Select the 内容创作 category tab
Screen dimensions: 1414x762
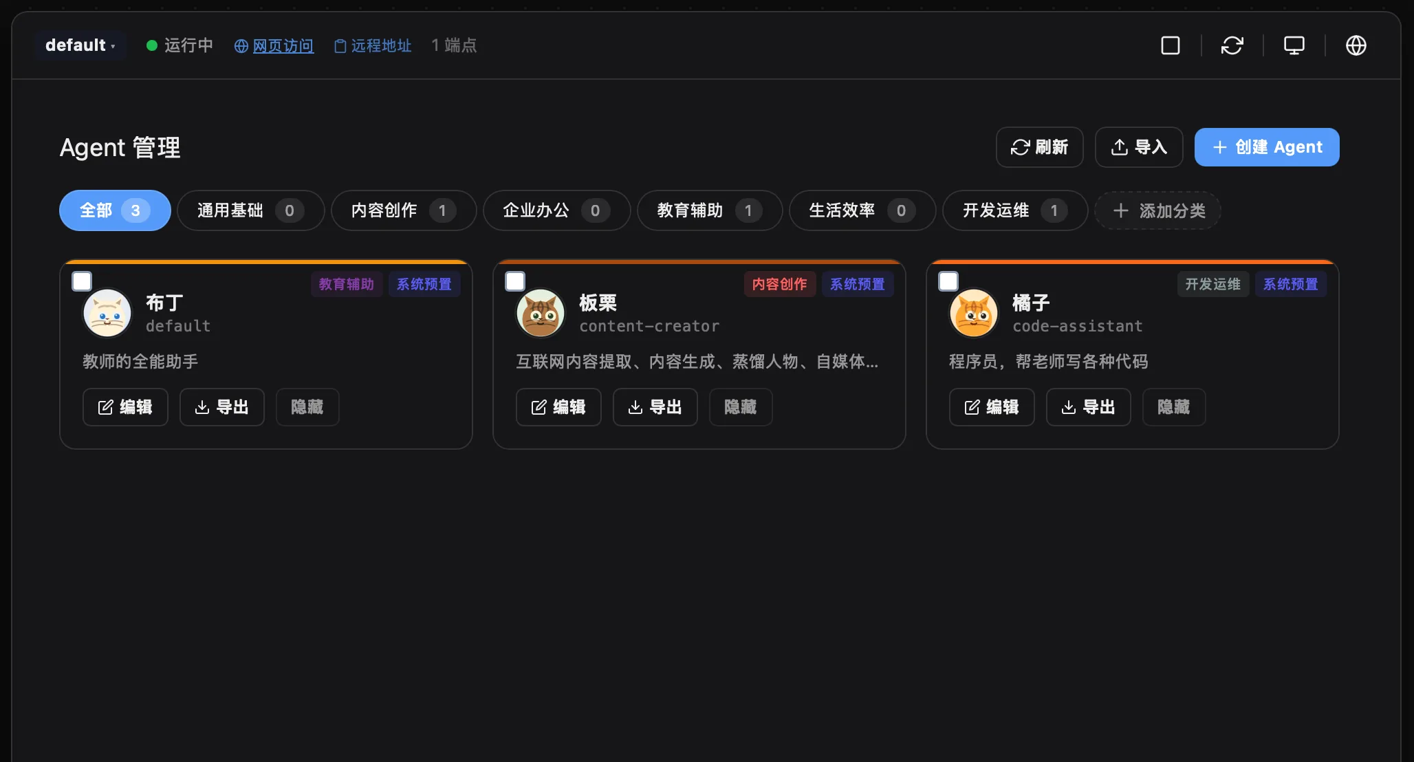404,210
